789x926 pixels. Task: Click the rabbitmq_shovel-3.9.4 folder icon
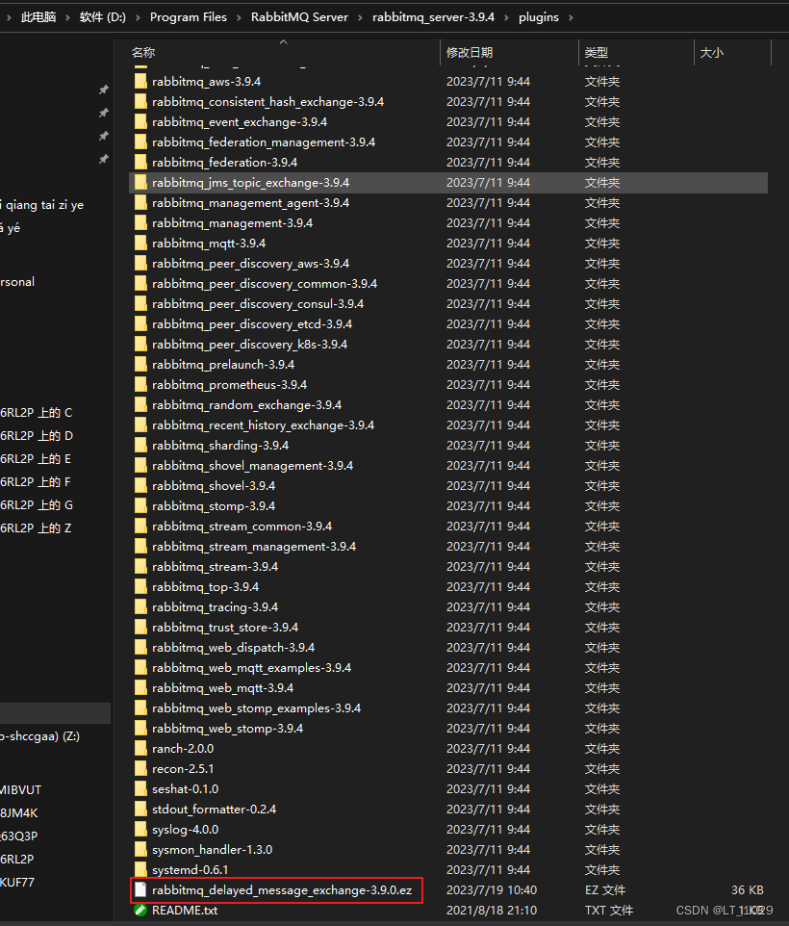point(140,485)
